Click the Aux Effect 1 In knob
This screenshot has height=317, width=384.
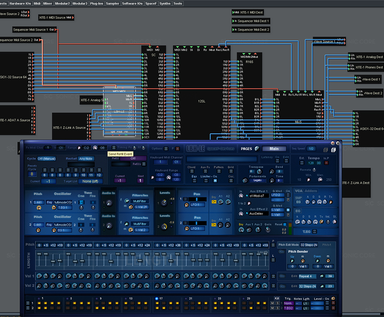(x=241, y=196)
